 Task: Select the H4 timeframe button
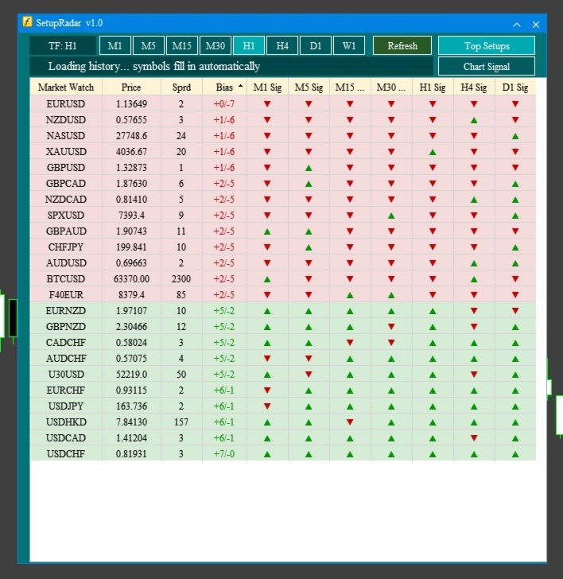point(282,46)
